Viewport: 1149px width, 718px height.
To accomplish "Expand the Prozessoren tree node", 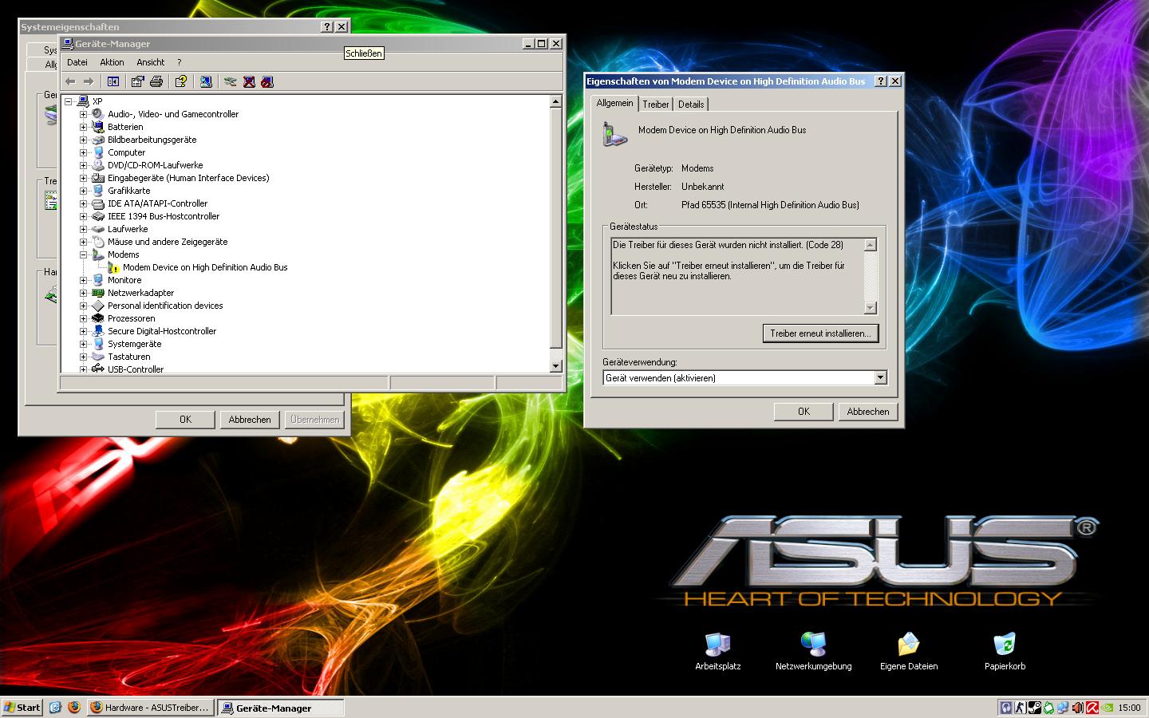I will tap(83, 318).
